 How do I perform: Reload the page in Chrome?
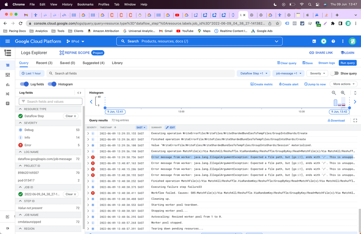point(21,23)
